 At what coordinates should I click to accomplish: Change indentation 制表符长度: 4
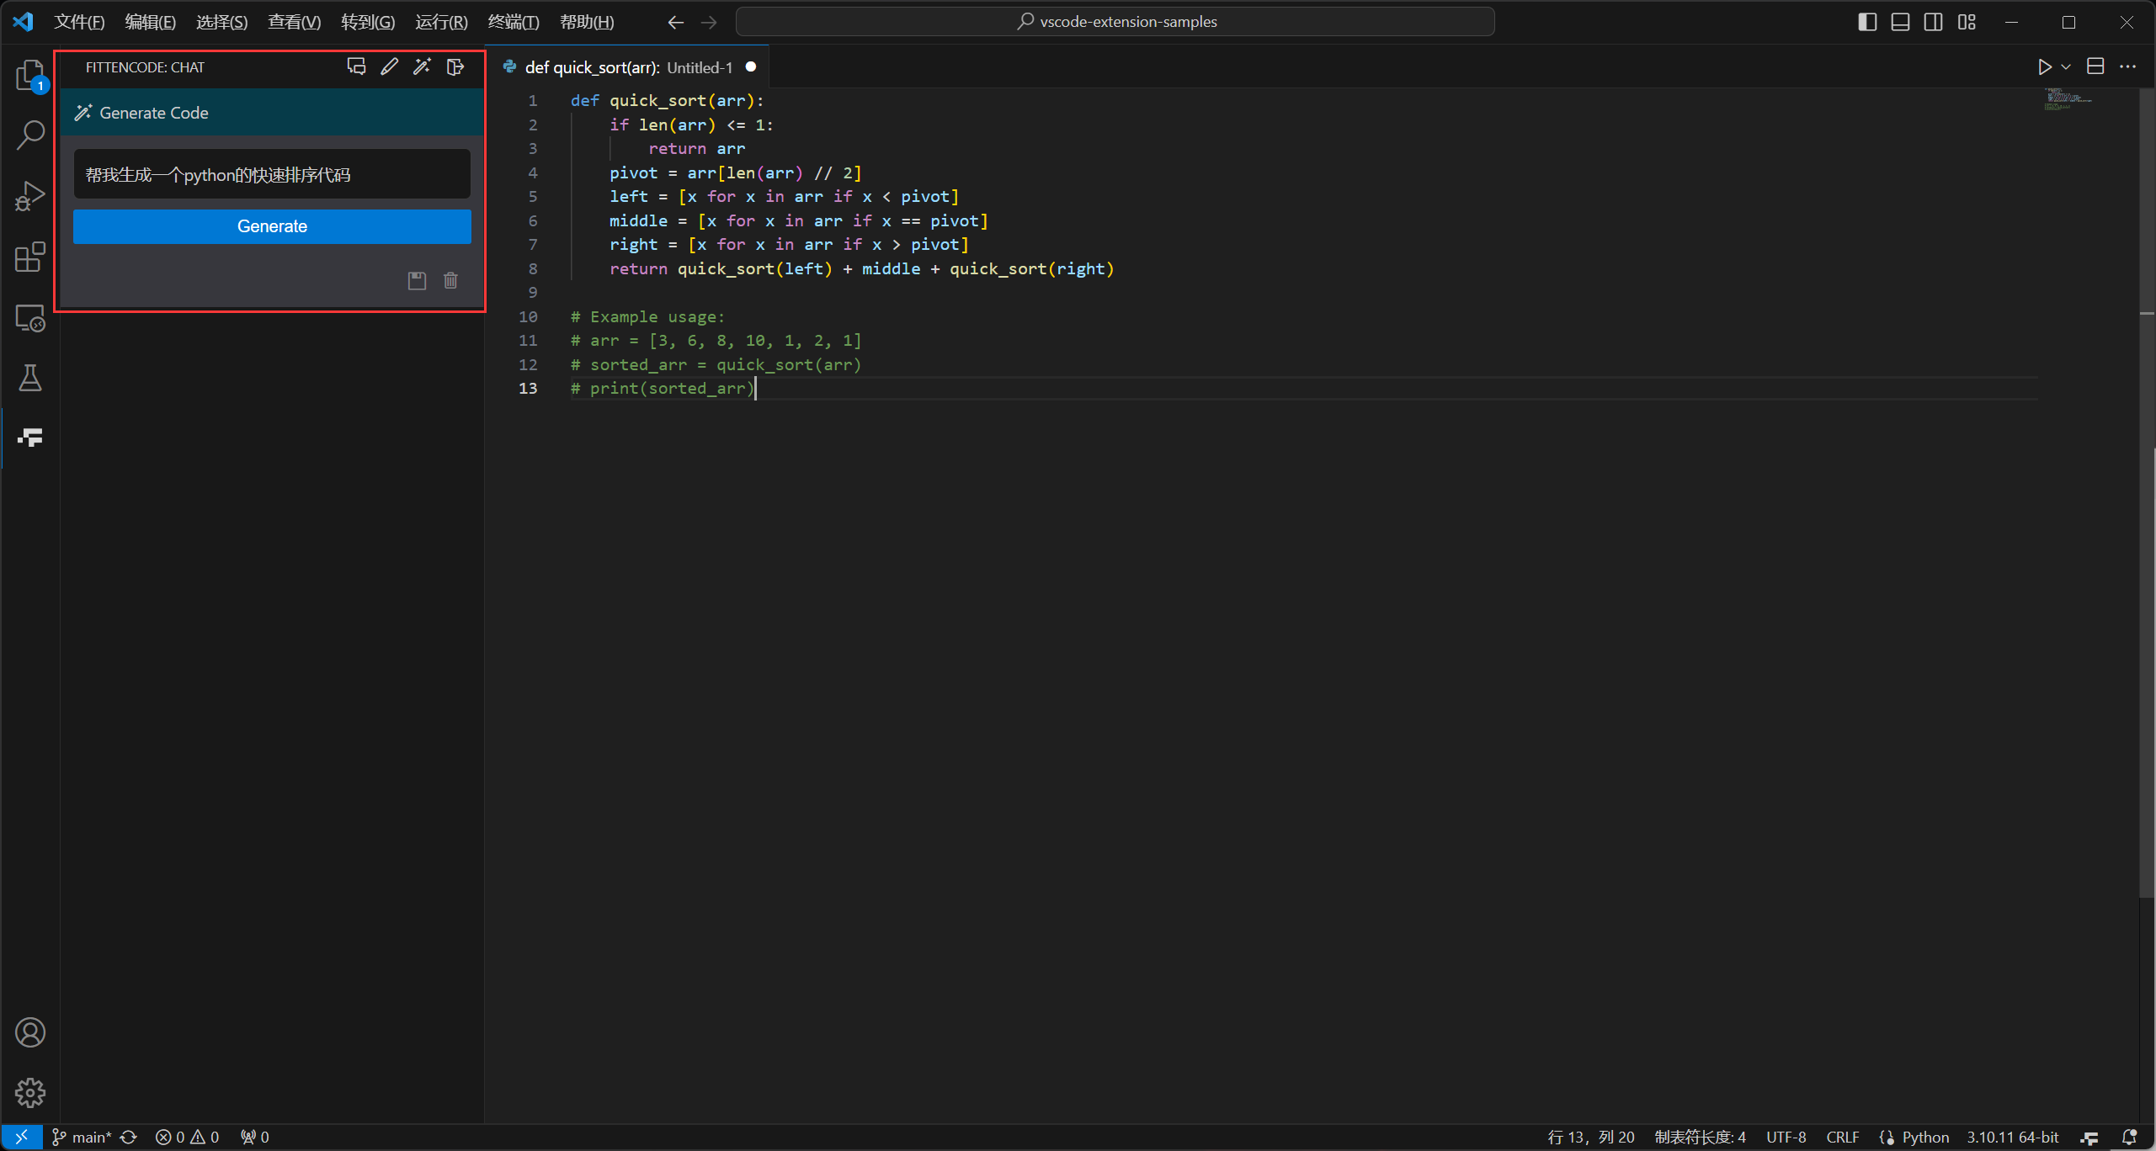tap(1700, 1138)
